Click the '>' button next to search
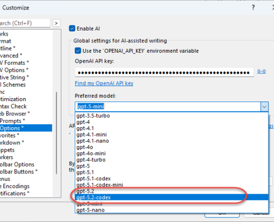The image size is (274, 222). [56, 23]
